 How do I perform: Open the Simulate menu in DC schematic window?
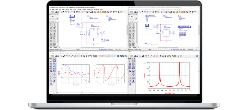tap(79, 10)
